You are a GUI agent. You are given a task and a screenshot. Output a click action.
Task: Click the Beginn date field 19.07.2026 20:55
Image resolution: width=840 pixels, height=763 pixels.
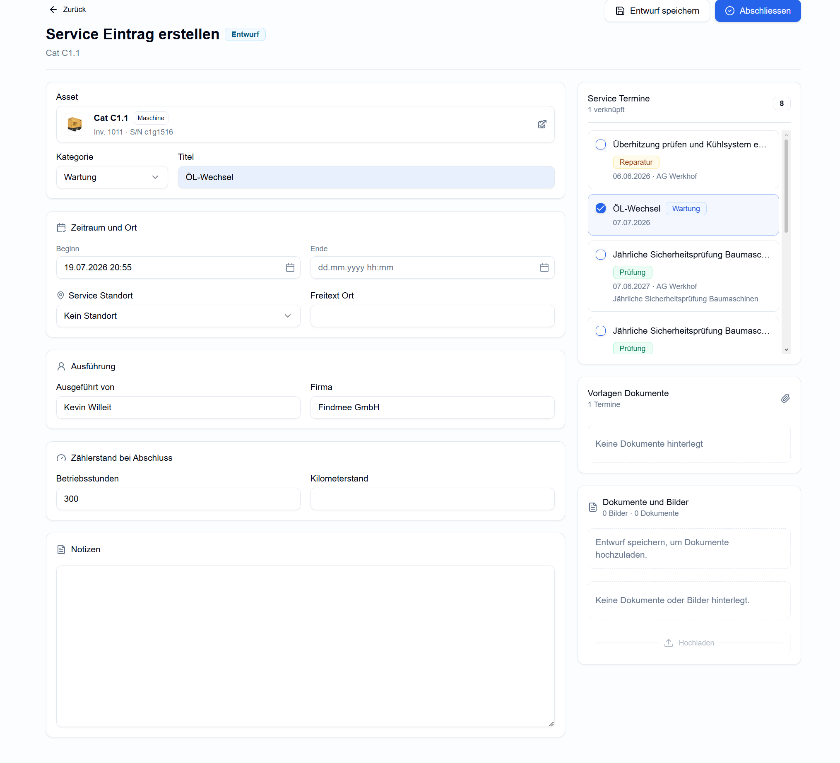pos(178,267)
